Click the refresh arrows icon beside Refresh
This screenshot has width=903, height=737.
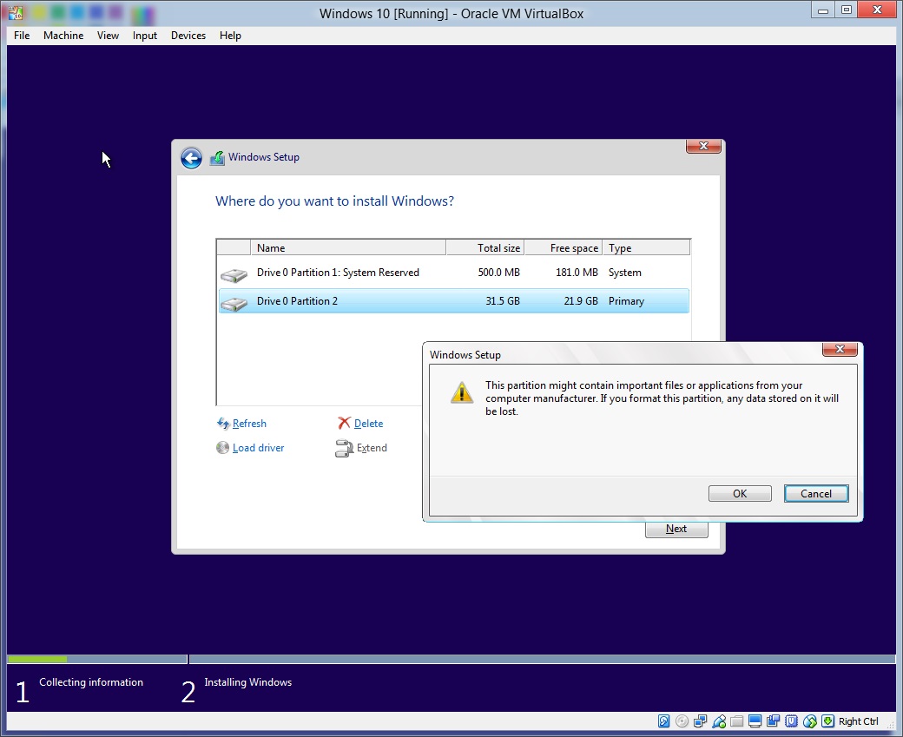click(x=223, y=424)
